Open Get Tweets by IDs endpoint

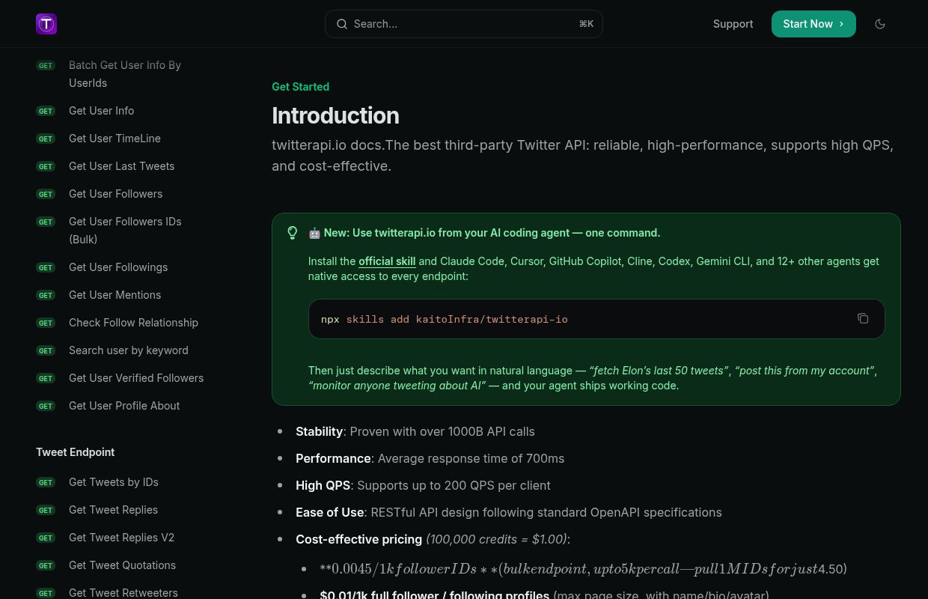(114, 482)
